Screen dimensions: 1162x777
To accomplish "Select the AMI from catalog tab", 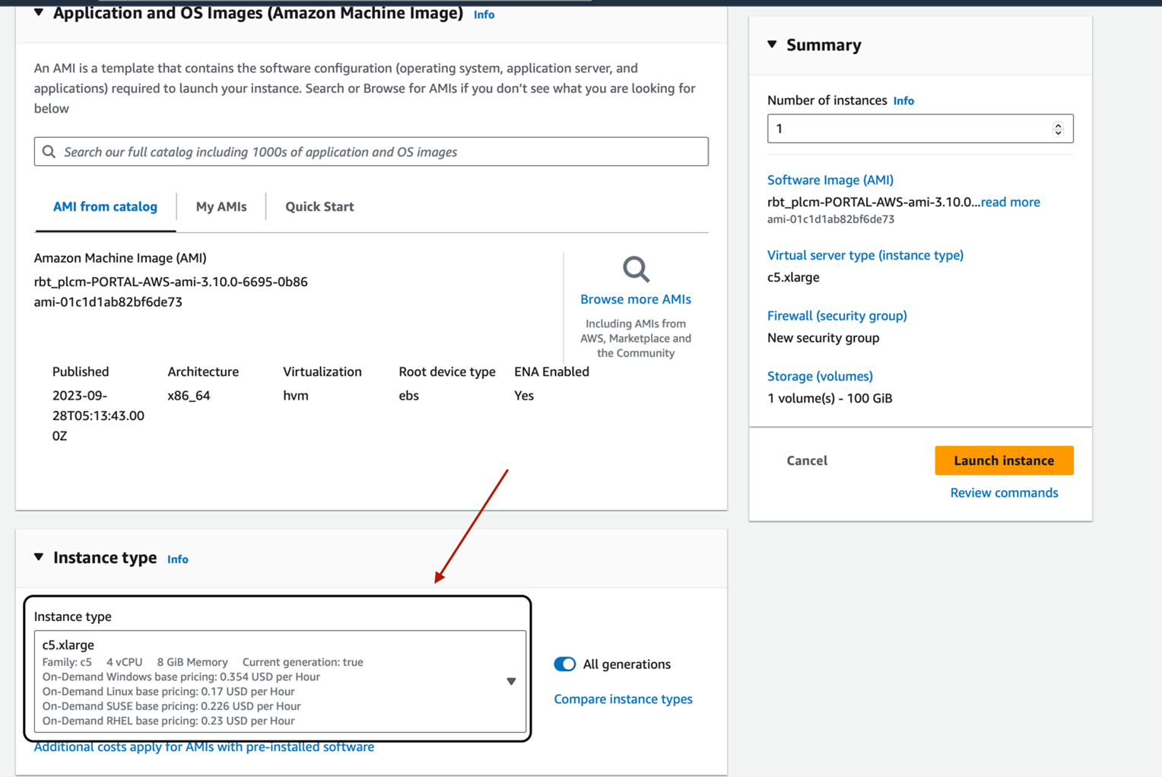I will pos(105,206).
